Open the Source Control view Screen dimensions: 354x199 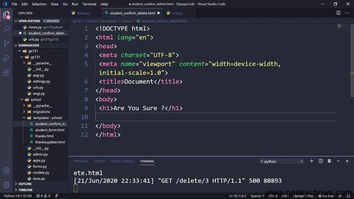click(6, 43)
